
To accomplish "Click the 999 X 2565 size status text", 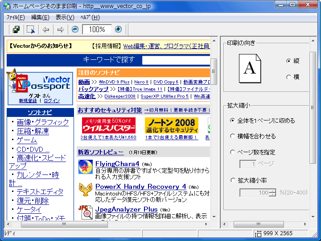I will tap(278, 233).
